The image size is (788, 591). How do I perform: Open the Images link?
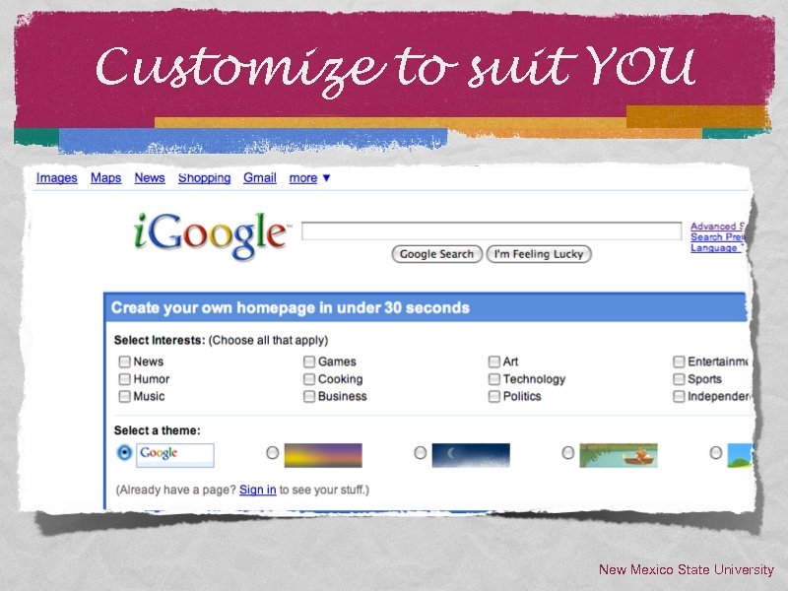tap(57, 178)
